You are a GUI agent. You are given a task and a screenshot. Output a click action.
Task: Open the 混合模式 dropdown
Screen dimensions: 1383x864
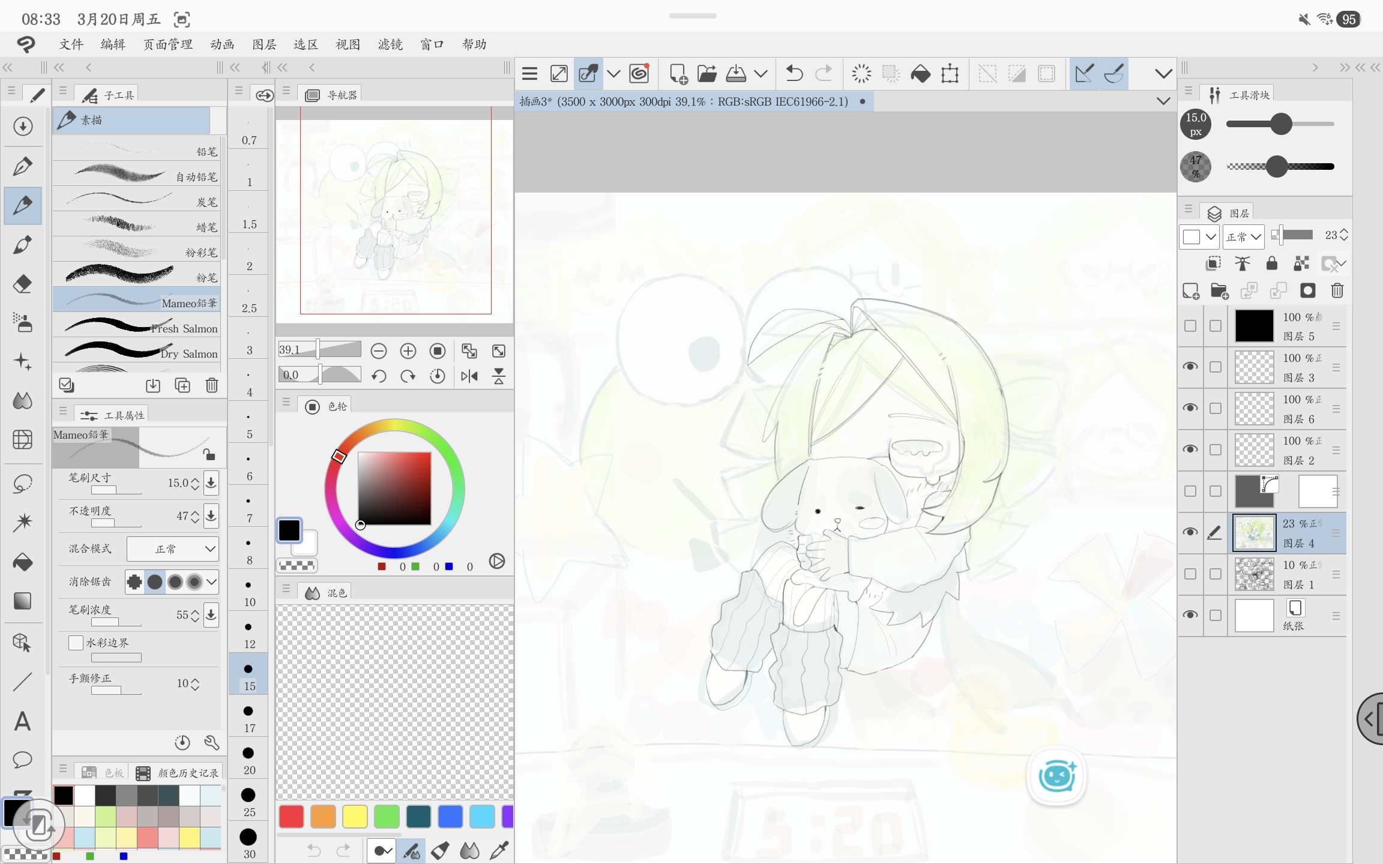pyautogui.click(x=173, y=548)
